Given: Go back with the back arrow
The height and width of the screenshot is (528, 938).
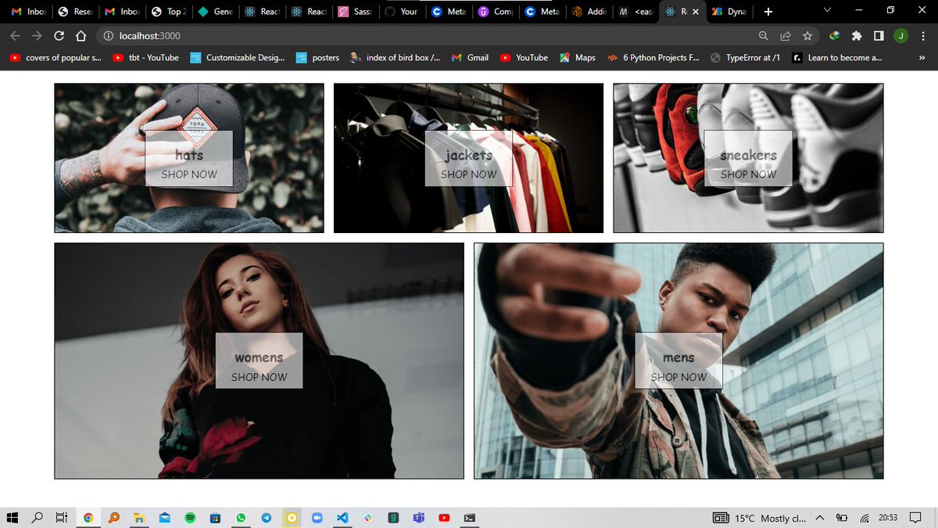Looking at the screenshot, I should pos(15,35).
